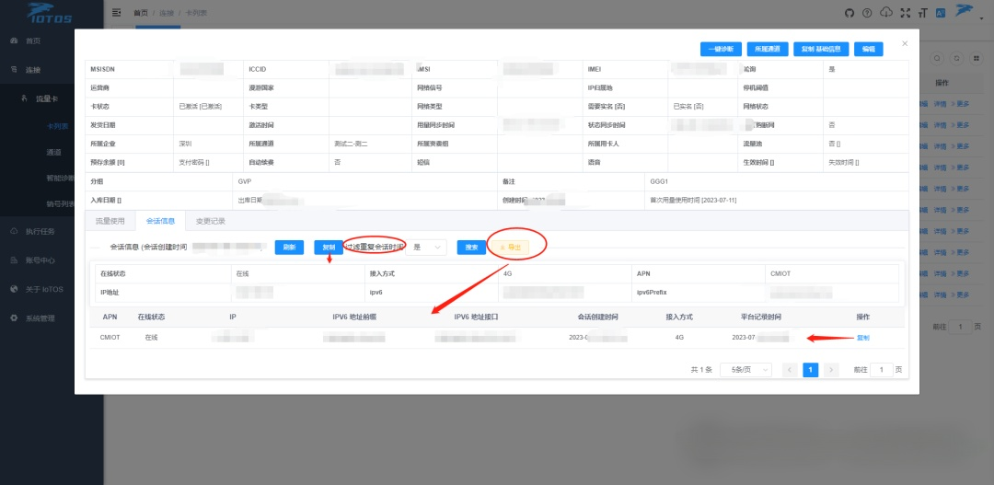Screen dimensions: 994x485
Task: Go to next page arrow in dialog
Action: coord(831,370)
